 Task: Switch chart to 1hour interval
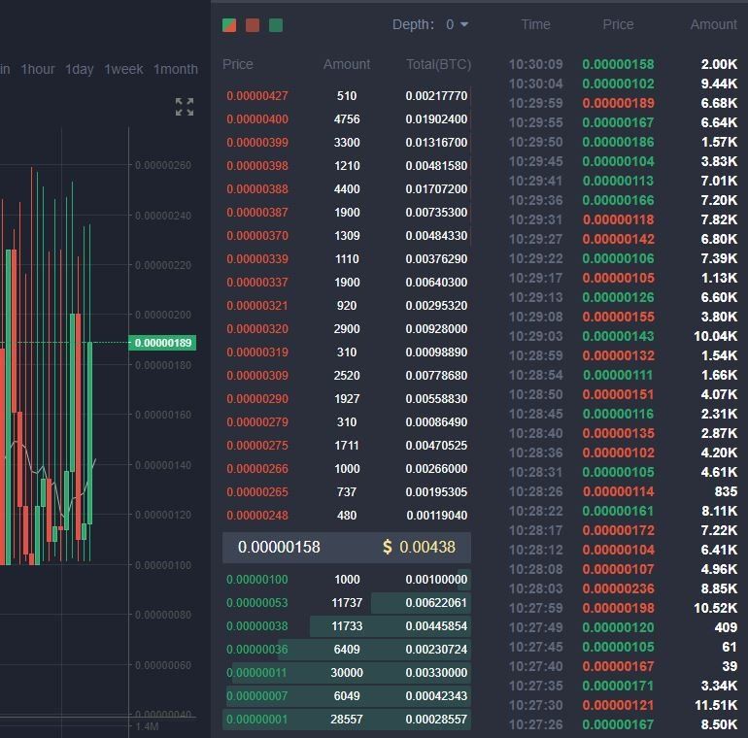38,69
